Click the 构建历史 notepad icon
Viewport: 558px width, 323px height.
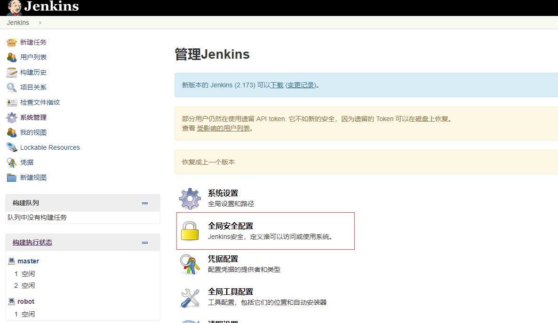[11, 72]
